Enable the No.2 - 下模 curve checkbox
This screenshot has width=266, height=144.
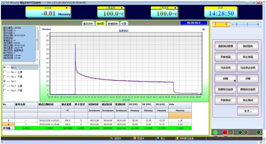click(x=4, y=90)
